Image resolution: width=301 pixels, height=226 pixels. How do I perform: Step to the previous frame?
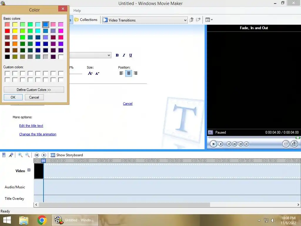coord(235,144)
